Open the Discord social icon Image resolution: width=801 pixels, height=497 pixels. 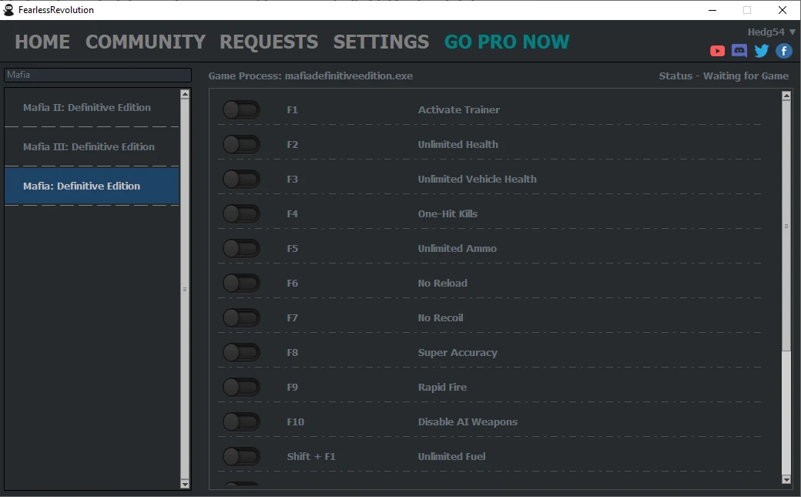tap(739, 51)
